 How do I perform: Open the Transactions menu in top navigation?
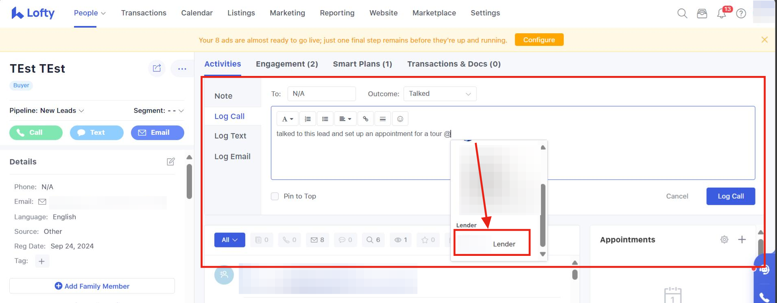point(144,13)
